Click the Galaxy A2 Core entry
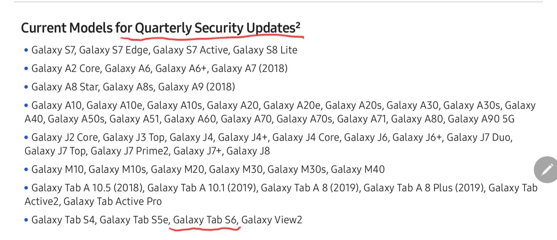This screenshot has width=557, height=240. (x=66, y=68)
